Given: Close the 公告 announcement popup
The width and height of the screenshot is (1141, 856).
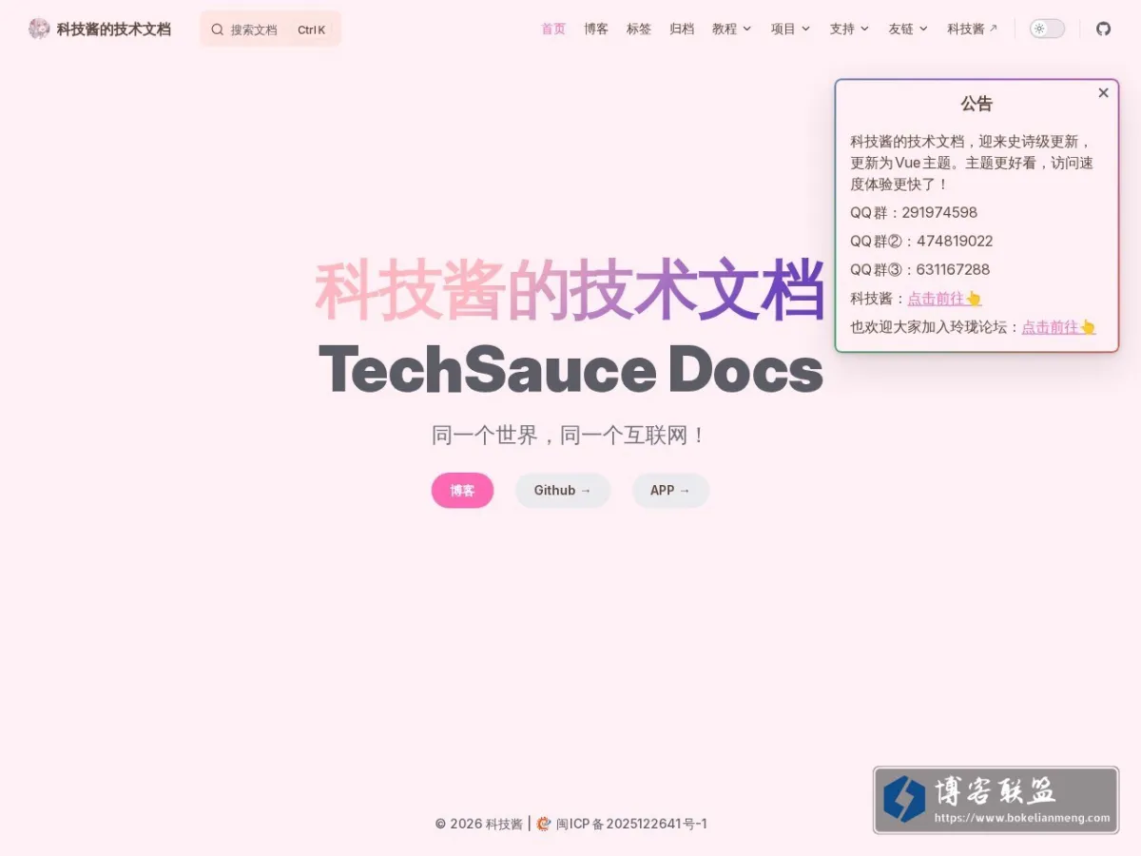Looking at the screenshot, I should coord(1103,92).
